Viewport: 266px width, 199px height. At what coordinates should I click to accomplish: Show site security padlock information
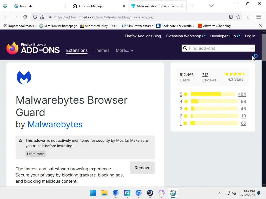[x=42, y=17]
